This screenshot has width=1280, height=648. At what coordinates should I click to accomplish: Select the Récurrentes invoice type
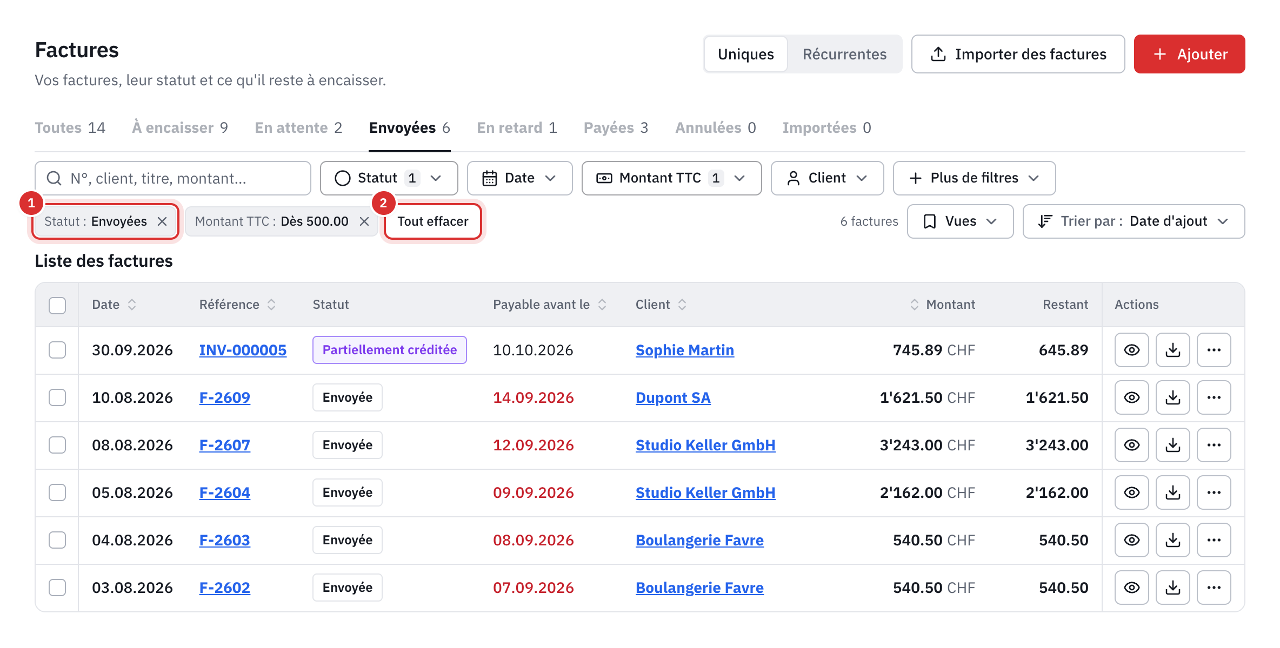click(x=844, y=54)
